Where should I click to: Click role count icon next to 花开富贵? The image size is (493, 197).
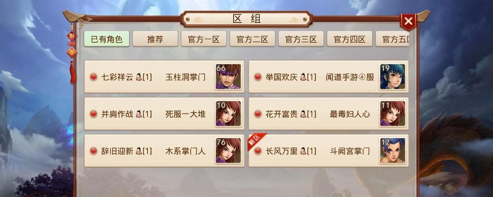303,114
